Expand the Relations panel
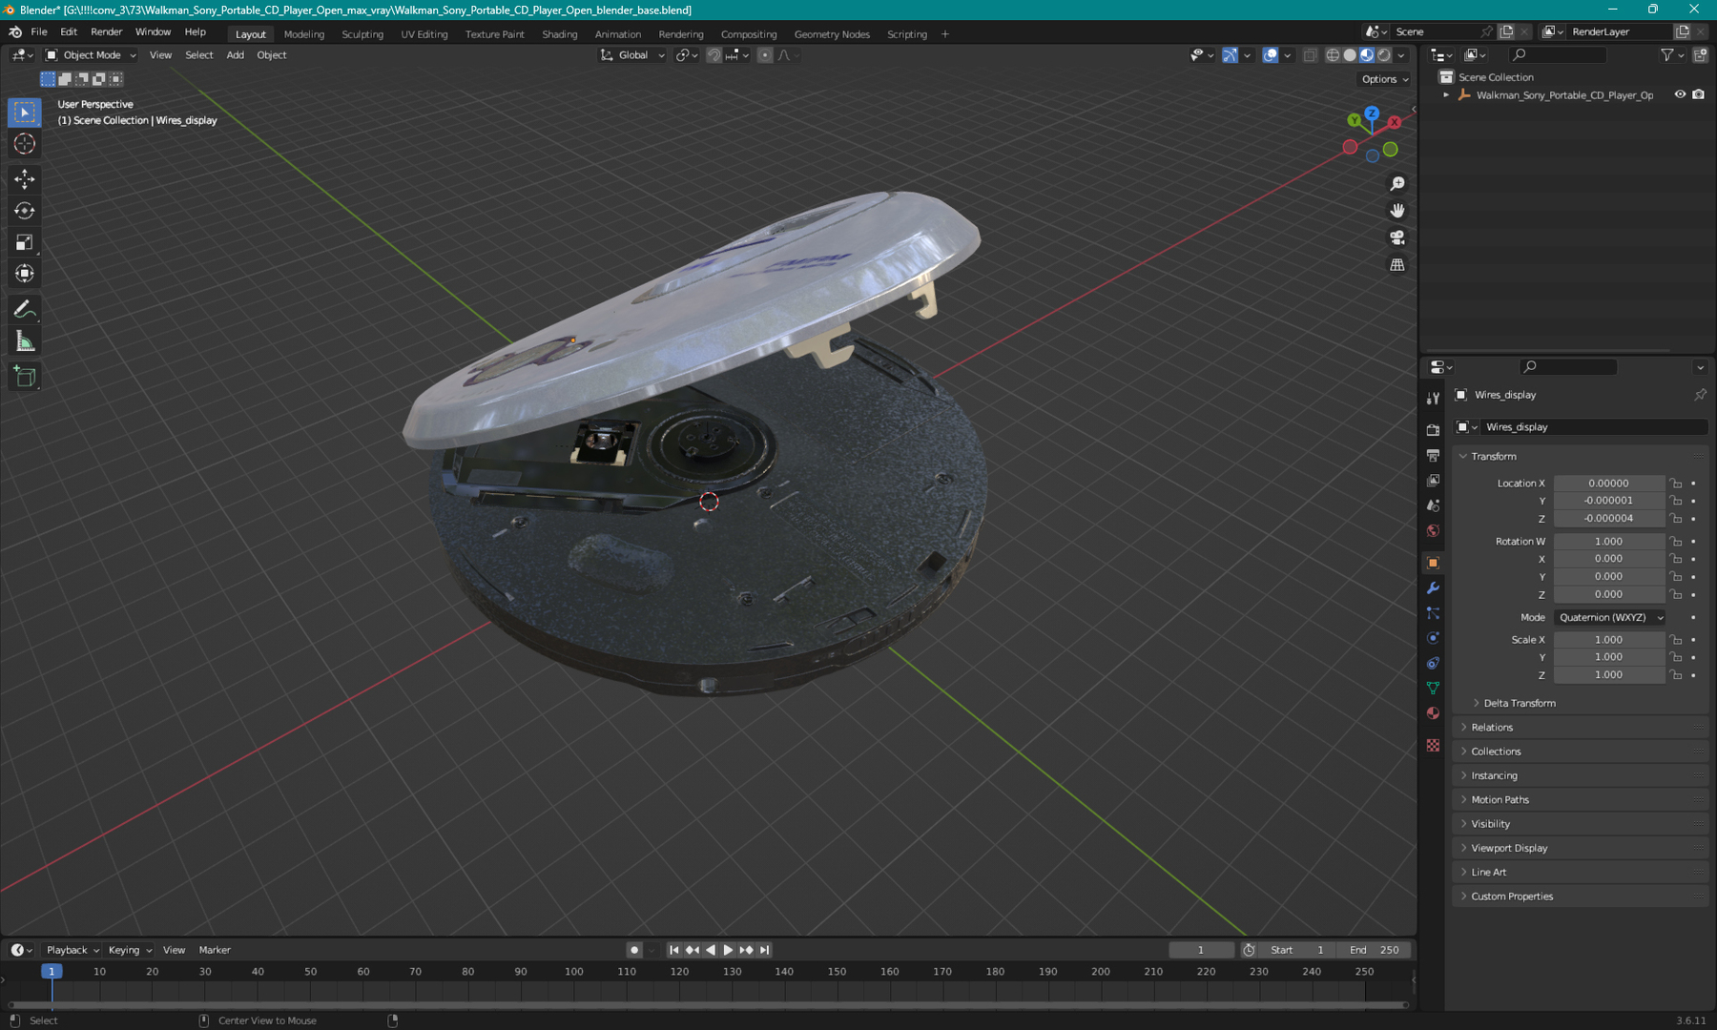Viewport: 1717px width, 1030px height. pyautogui.click(x=1492, y=728)
